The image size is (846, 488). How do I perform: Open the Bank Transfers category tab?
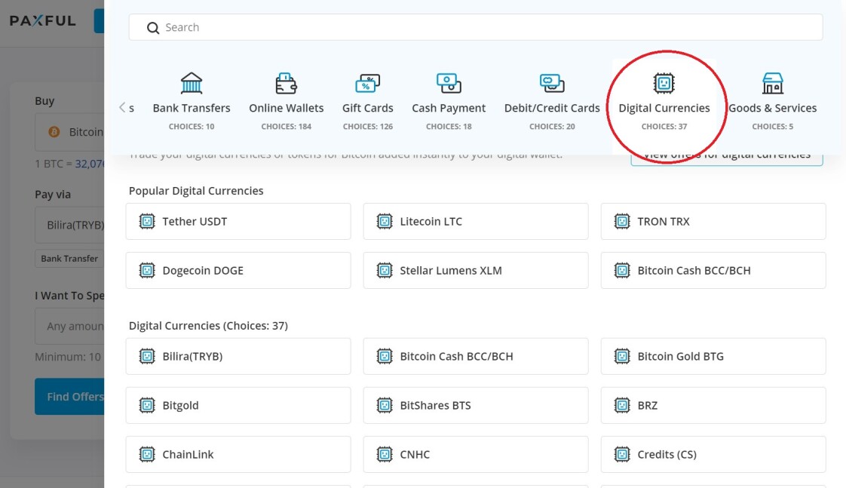192,102
